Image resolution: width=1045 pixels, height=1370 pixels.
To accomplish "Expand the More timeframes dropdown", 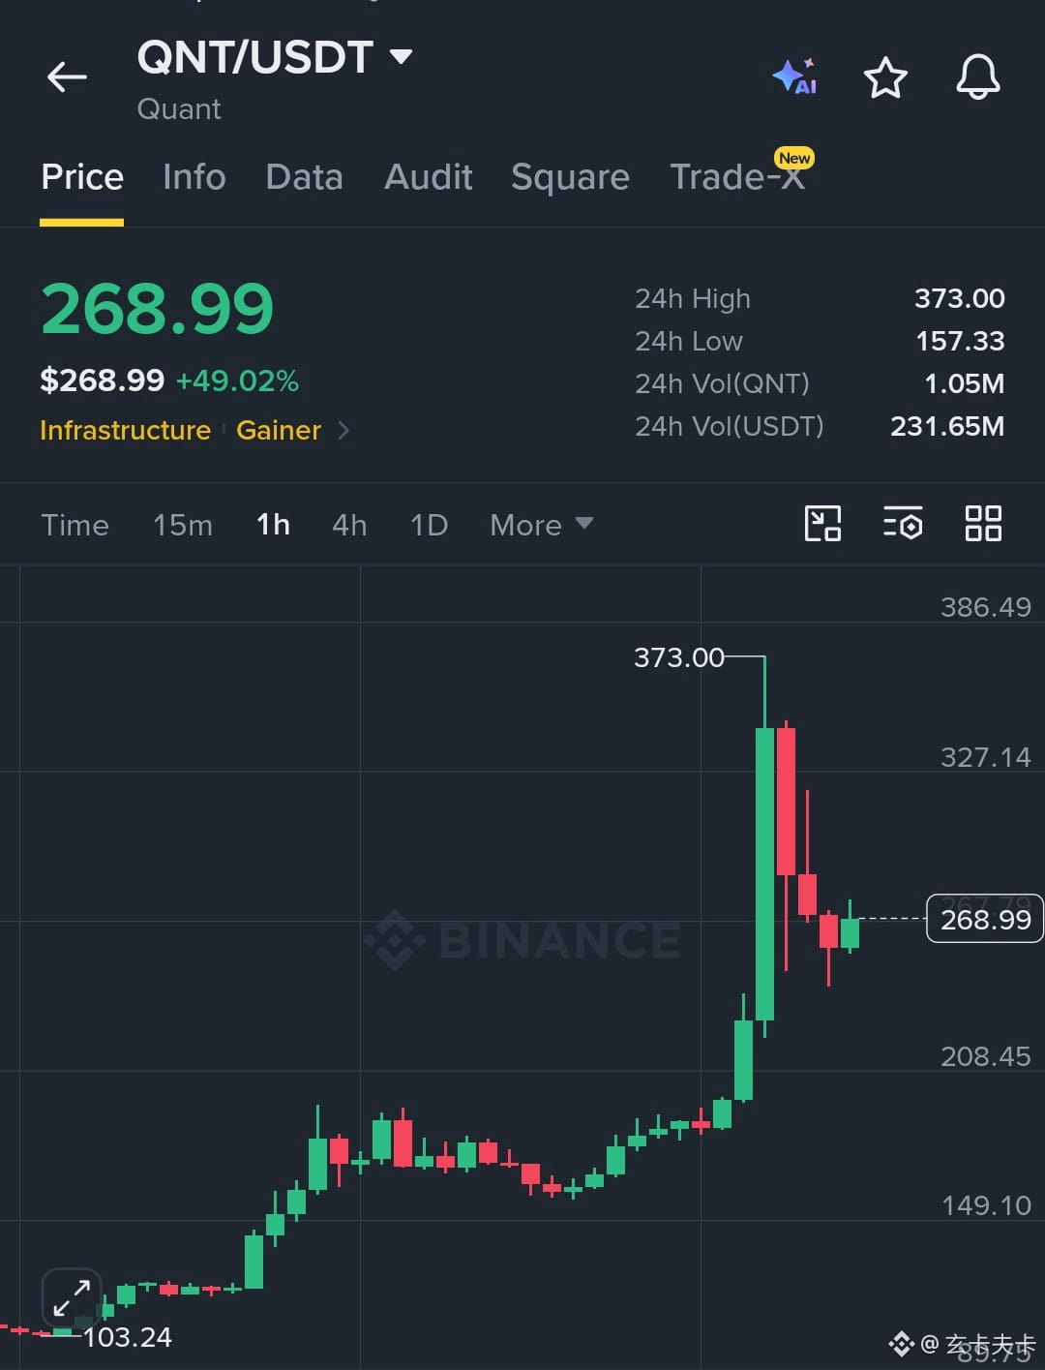I will coord(541,525).
